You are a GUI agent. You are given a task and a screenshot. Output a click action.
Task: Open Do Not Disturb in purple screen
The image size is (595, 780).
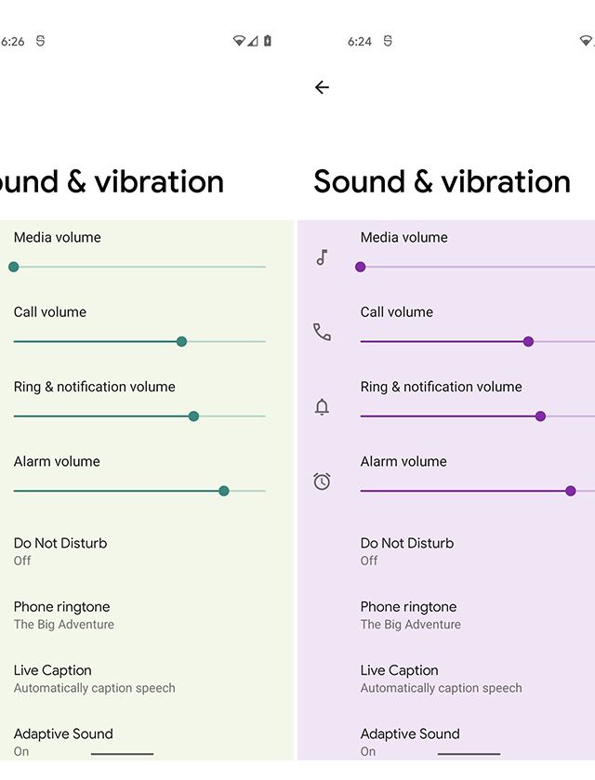pyautogui.click(x=407, y=550)
